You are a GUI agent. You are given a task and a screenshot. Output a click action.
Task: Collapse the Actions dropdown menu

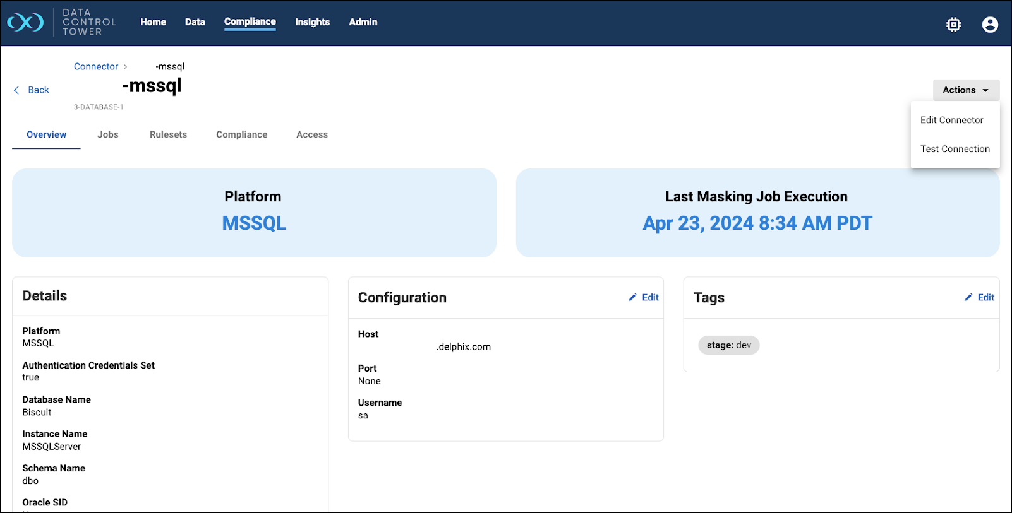click(965, 90)
